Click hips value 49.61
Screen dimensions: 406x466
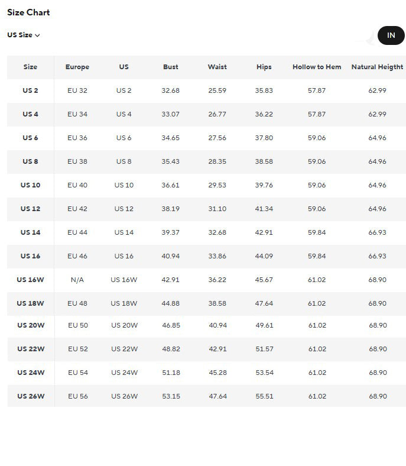pyautogui.click(x=264, y=325)
